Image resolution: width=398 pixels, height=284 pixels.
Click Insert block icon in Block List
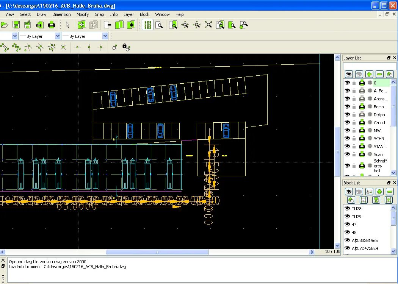click(x=389, y=200)
